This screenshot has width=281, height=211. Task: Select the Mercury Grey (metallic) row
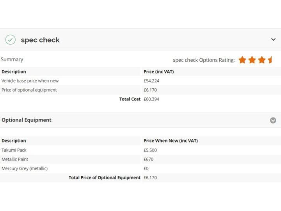[140, 168]
